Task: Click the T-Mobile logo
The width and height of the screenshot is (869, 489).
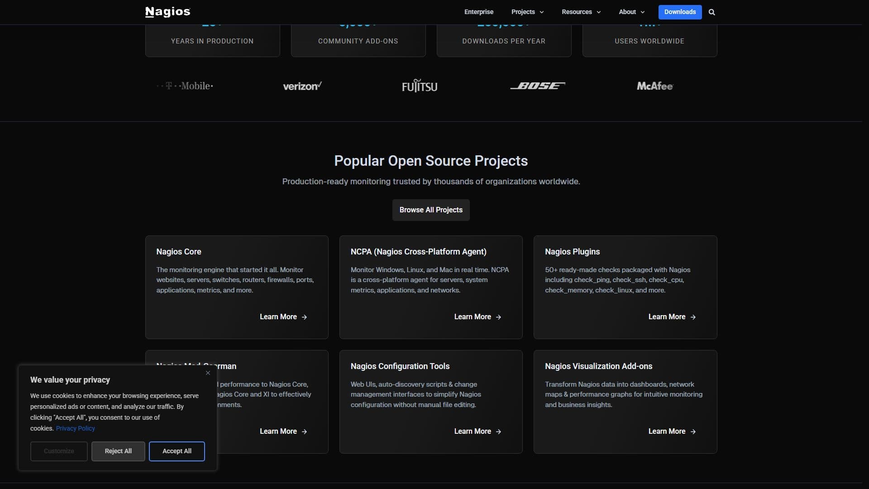Action: [x=185, y=86]
